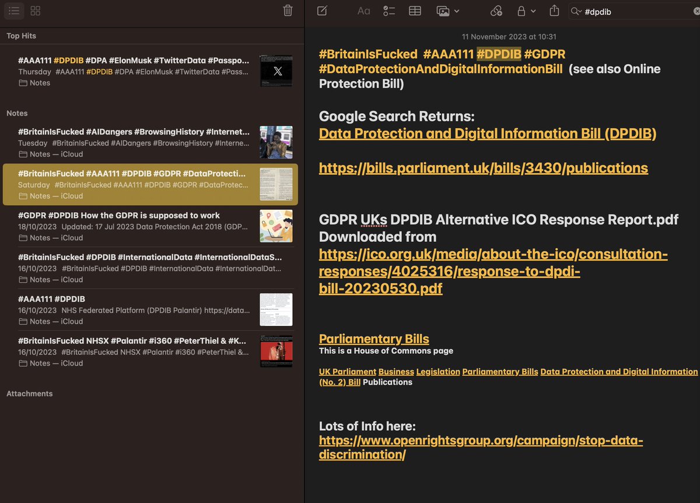Click the 'Notes' section header
Viewport: 700px width, 503px height.
[17, 113]
